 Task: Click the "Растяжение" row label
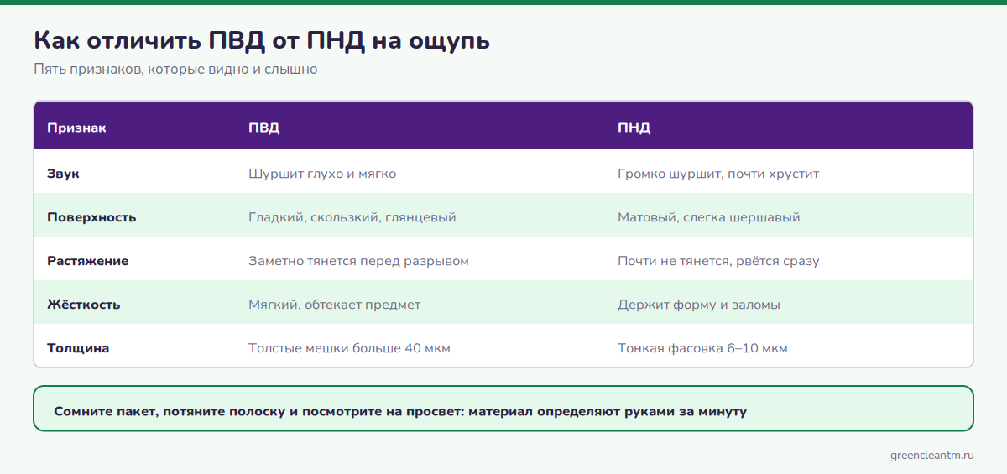point(87,261)
